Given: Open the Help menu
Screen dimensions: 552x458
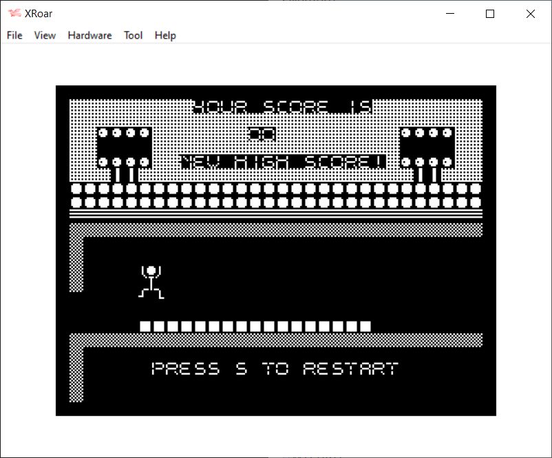Looking at the screenshot, I should click(165, 35).
